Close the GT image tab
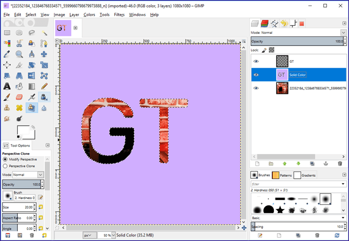349x241 pixels. pos(76,28)
